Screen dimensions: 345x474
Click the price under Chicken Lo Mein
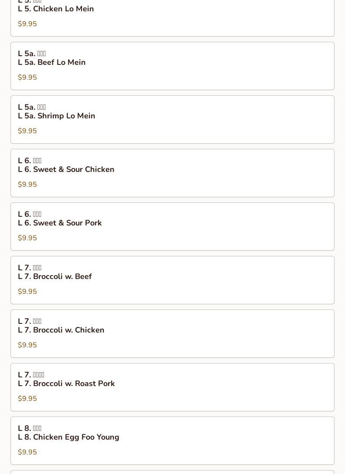27,24
